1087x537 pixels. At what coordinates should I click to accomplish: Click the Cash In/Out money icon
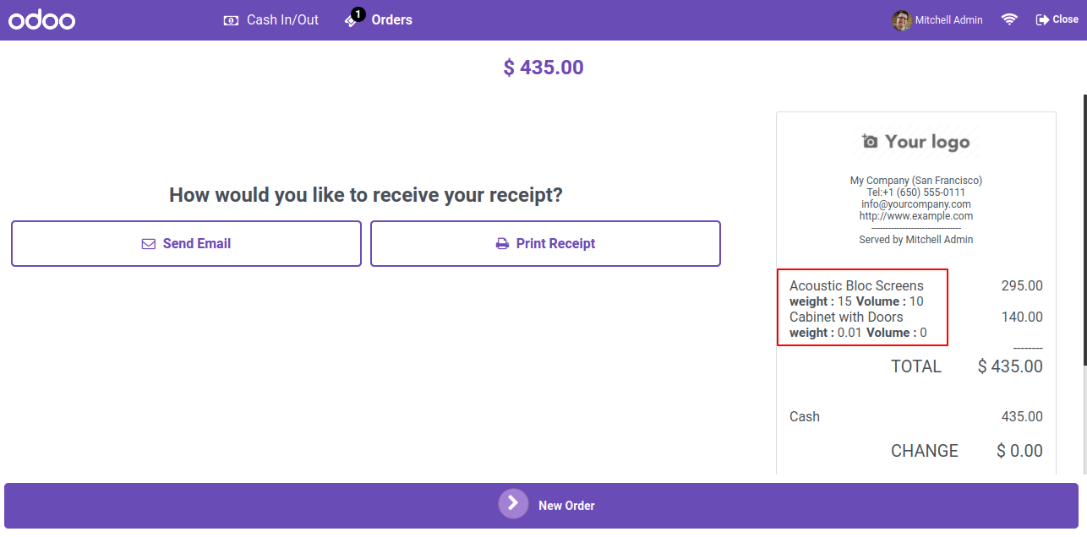[x=231, y=20]
